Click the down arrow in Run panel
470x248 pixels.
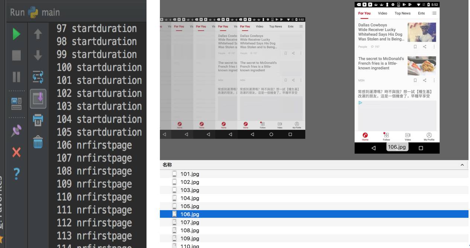(38, 55)
